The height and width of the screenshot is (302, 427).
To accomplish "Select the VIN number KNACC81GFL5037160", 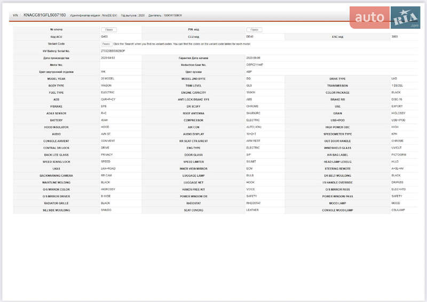I will coord(45,15).
